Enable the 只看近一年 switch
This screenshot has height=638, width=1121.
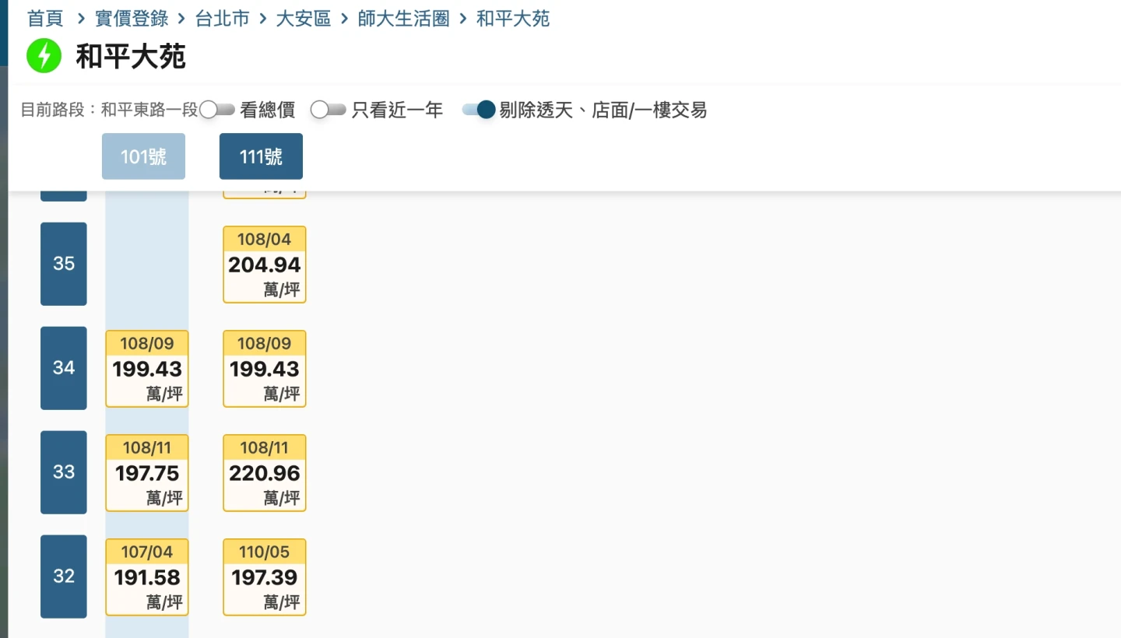[x=328, y=110]
